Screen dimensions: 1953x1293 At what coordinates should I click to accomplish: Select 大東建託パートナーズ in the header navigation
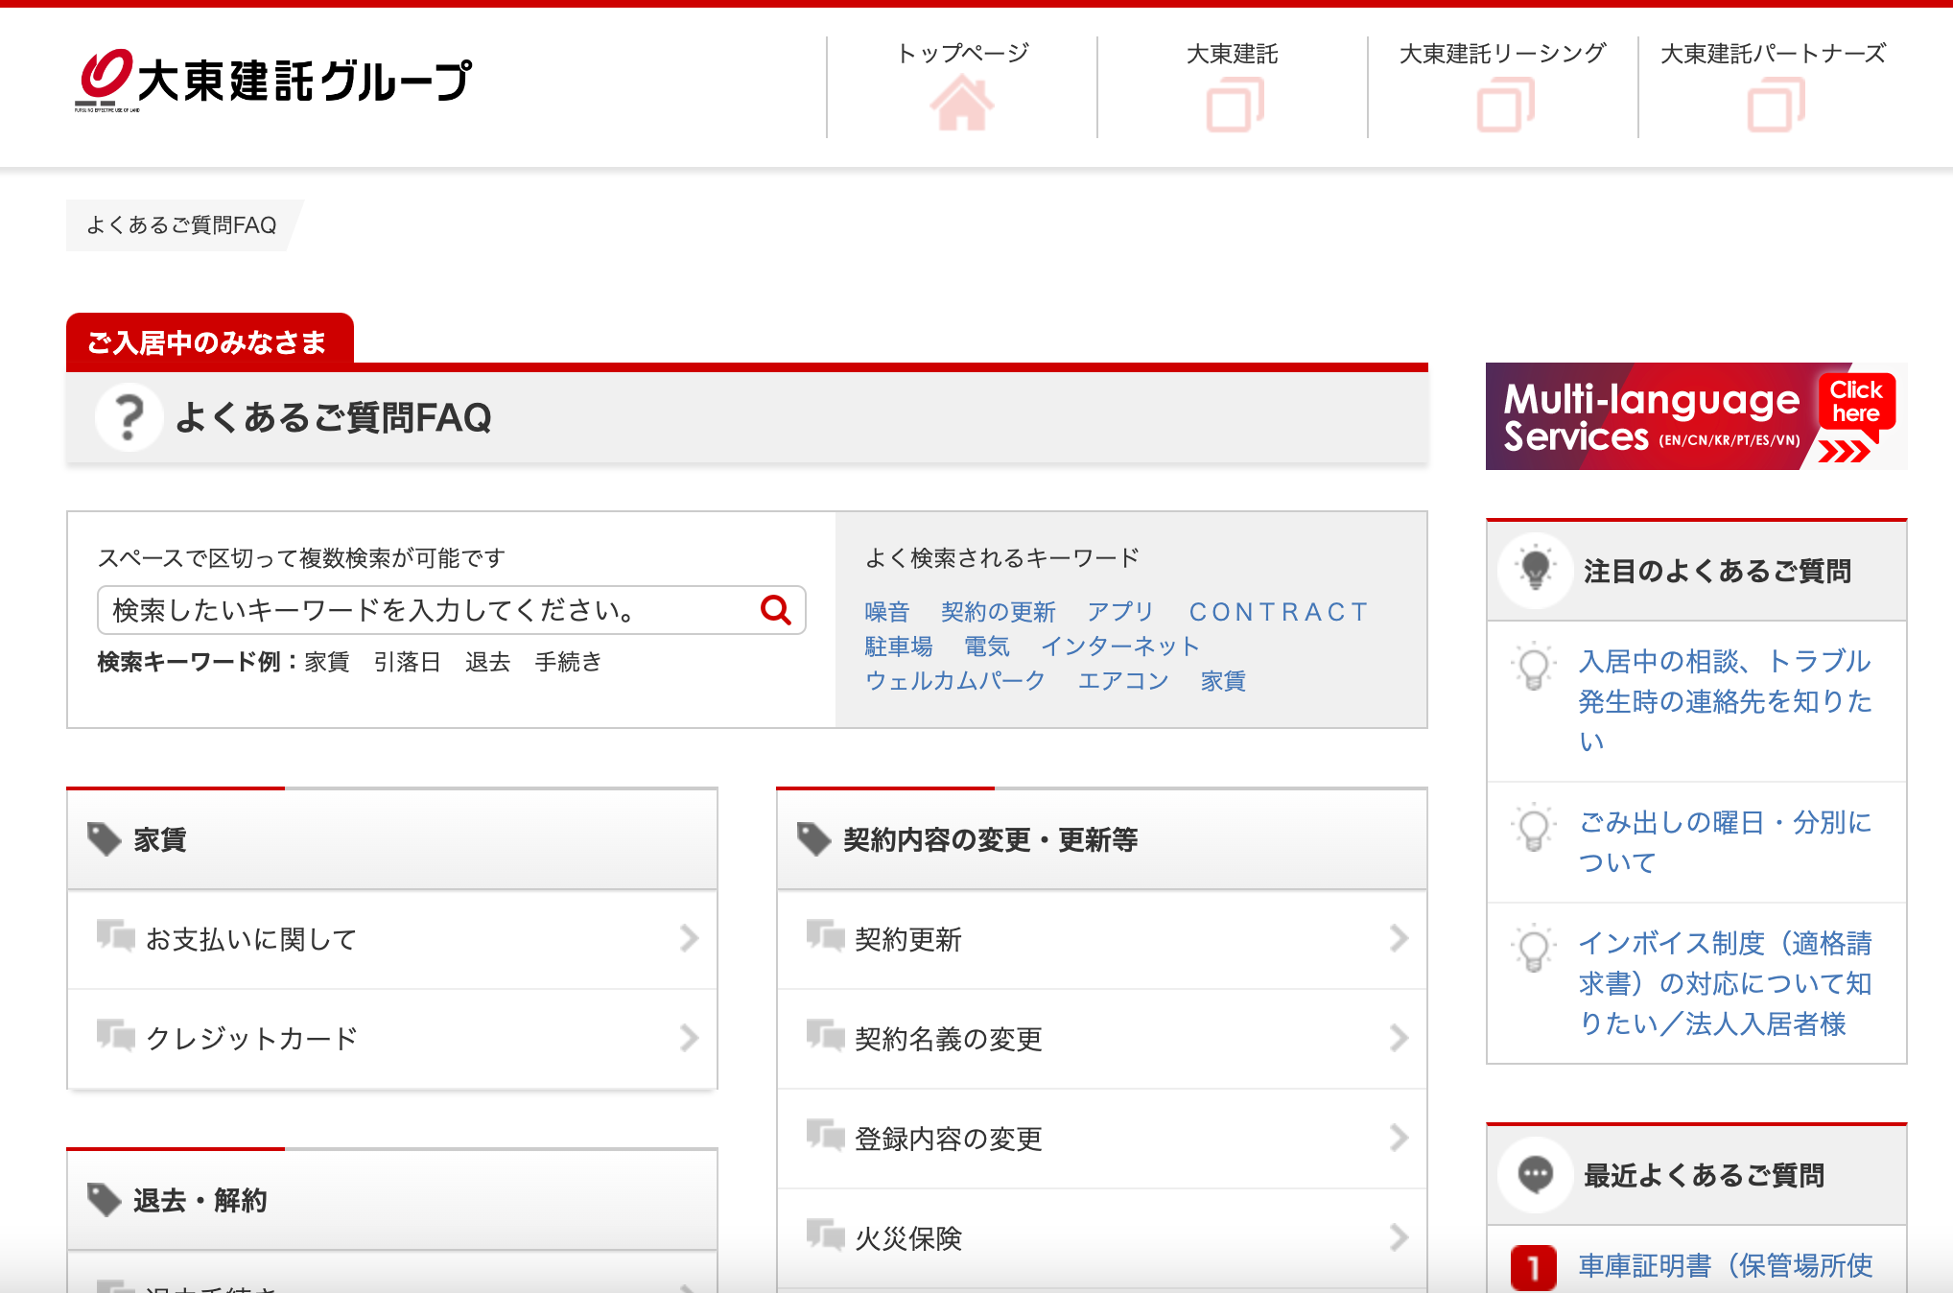coord(1774,54)
